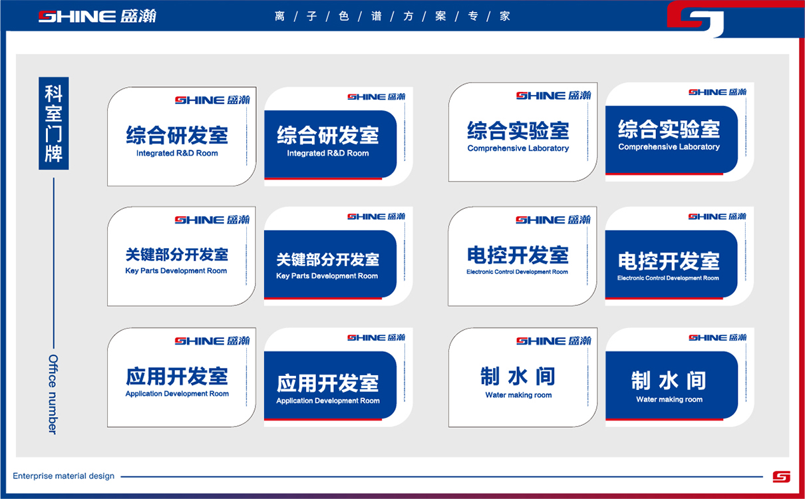The height and width of the screenshot is (499, 805).
Task: Click SHINE logo on white 关键部分开发室 sign
Action: (212, 220)
